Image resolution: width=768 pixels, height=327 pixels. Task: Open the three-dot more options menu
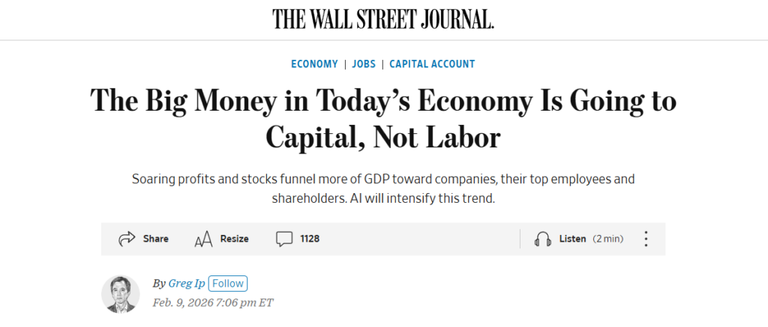click(646, 239)
